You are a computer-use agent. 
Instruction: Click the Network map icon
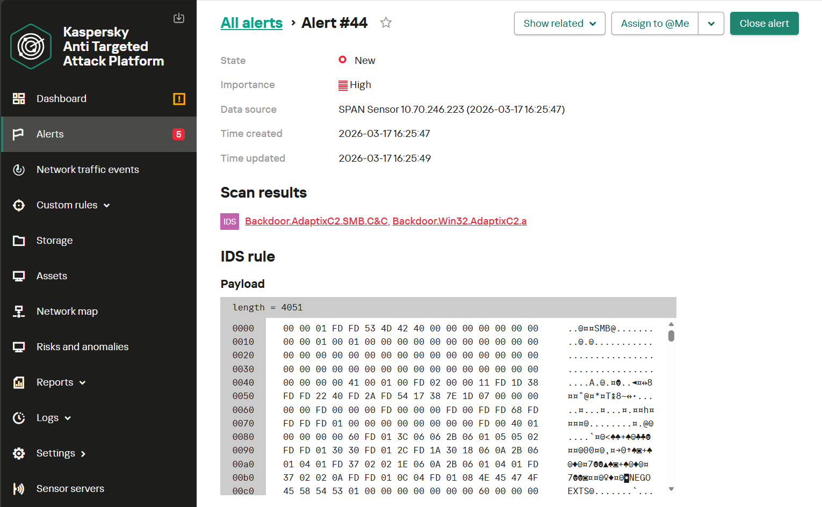[x=19, y=312]
